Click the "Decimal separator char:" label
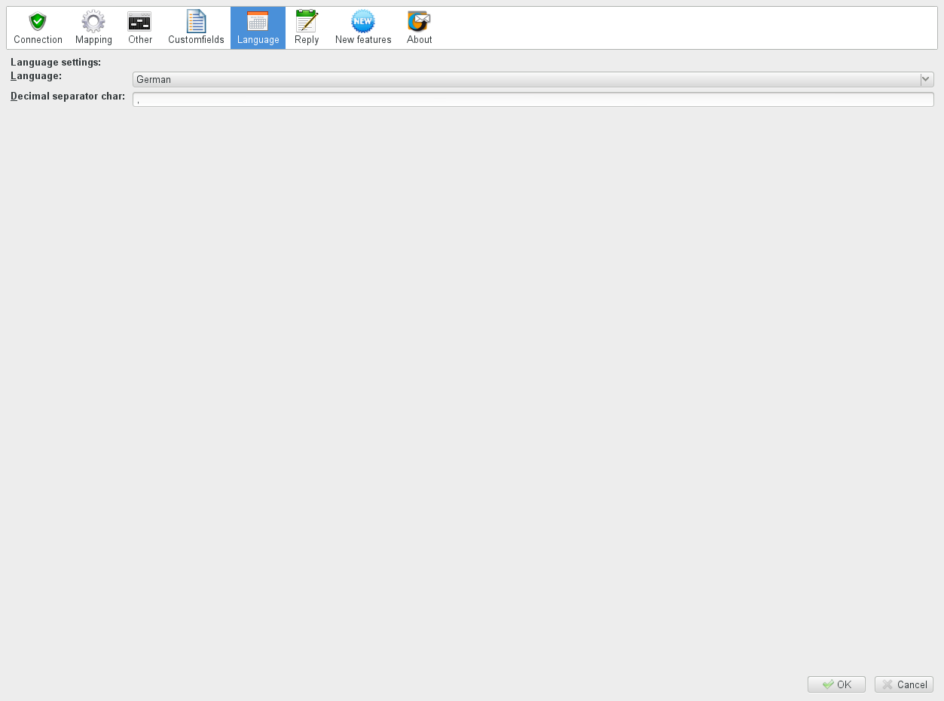 [x=68, y=96]
